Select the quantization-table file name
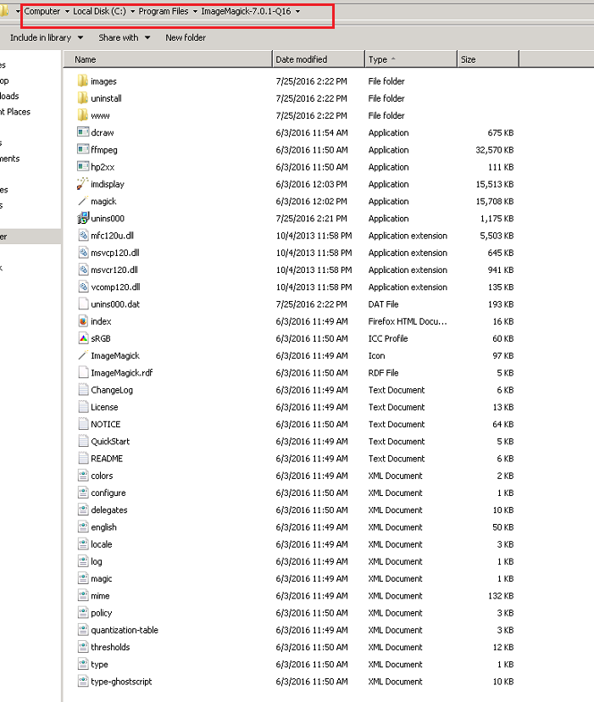Viewport: 594px width, 702px height. [x=125, y=630]
